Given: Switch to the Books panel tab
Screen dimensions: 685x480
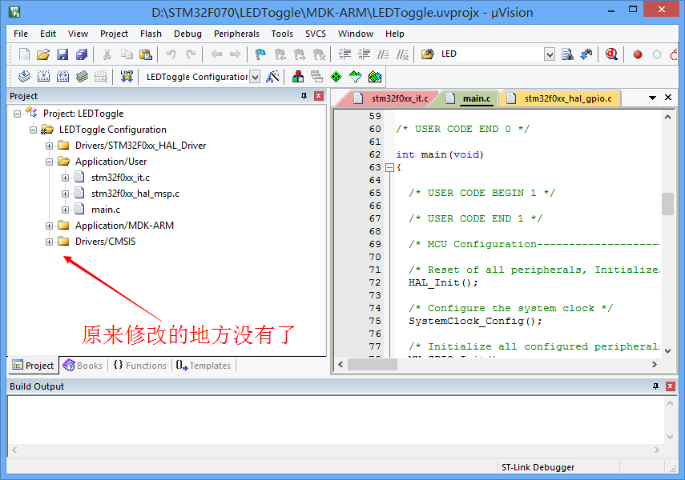Looking at the screenshot, I should coord(83,366).
